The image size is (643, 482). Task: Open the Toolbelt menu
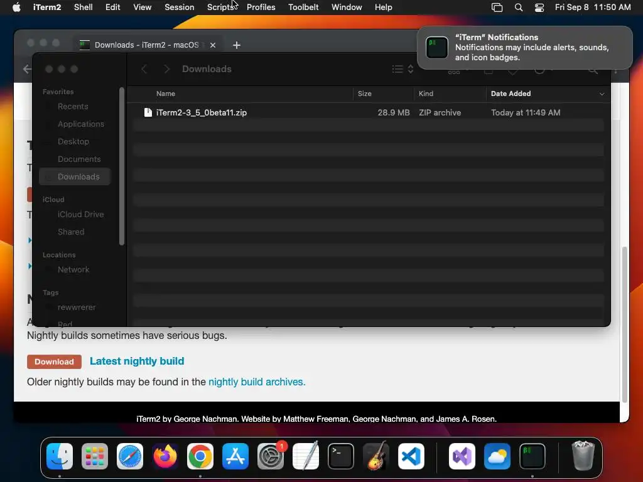(x=303, y=8)
